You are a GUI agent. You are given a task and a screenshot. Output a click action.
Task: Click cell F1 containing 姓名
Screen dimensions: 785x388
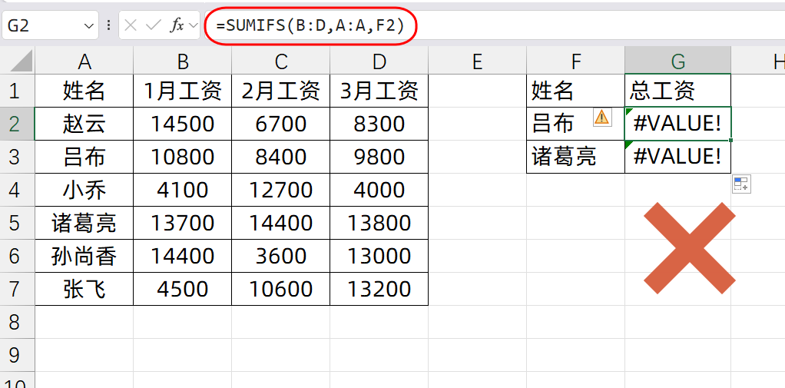(x=576, y=90)
